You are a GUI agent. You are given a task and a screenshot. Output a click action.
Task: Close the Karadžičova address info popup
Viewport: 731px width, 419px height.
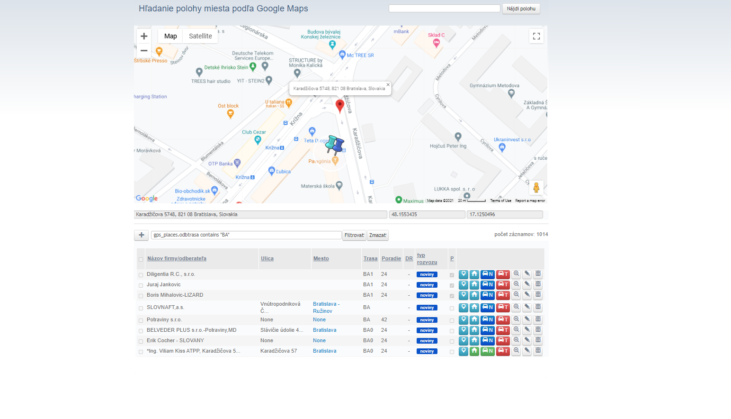tap(388, 84)
